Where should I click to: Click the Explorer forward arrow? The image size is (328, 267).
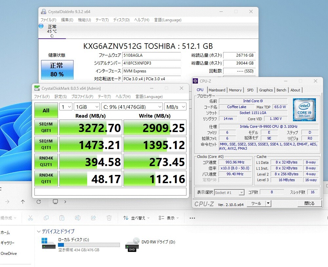[x=7, y=201]
